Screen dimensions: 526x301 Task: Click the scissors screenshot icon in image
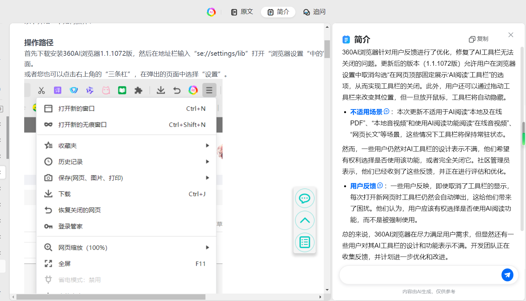tap(41, 90)
